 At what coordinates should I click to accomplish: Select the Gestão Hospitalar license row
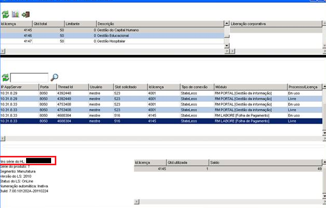coord(112,41)
